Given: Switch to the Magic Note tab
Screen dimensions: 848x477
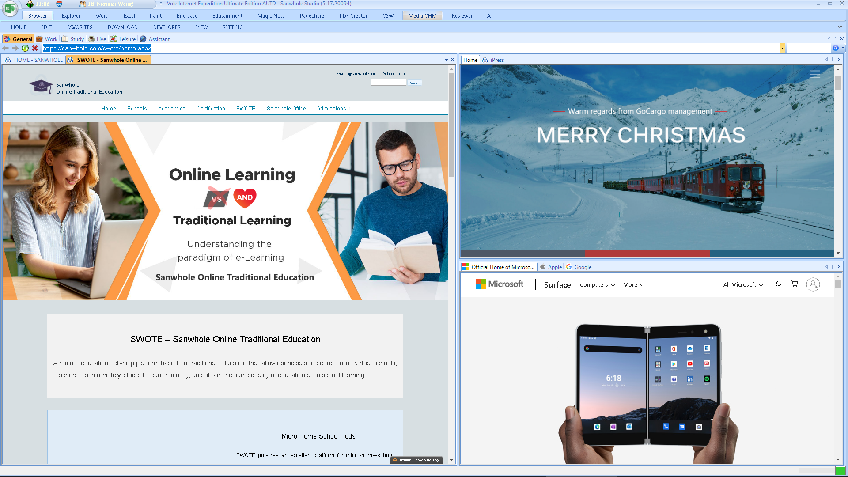Looking at the screenshot, I should point(271,16).
